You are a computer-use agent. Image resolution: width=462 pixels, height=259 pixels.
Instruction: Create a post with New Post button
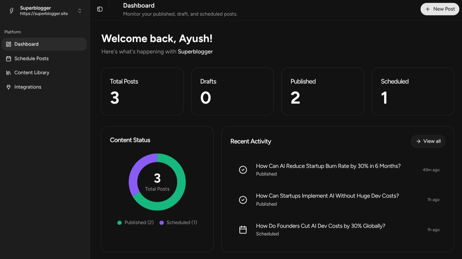[440, 9]
